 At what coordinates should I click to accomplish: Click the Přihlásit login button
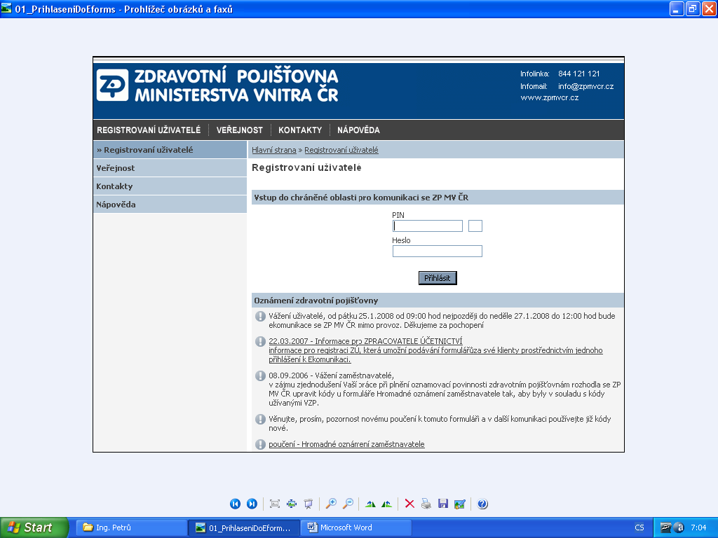click(x=438, y=278)
